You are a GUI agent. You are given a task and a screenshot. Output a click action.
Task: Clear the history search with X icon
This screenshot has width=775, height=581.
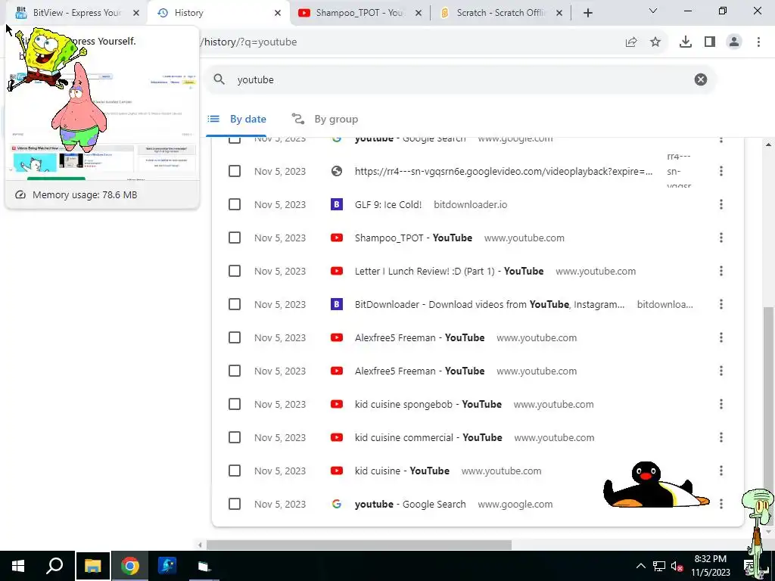coord(700,79)
